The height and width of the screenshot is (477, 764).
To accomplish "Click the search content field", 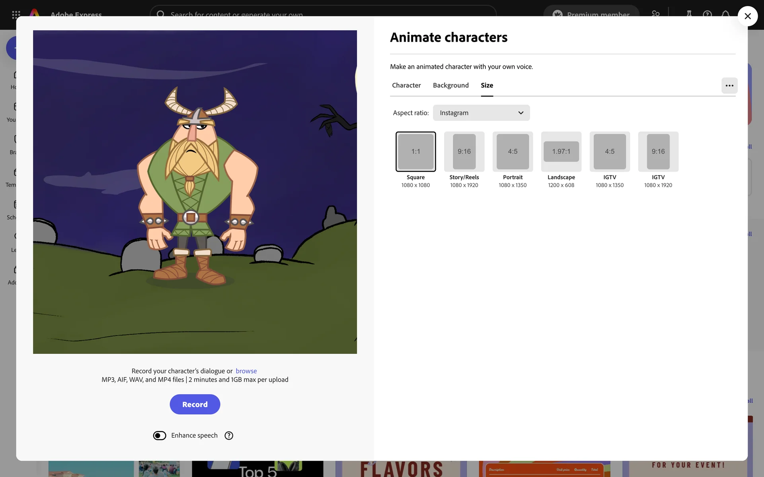I will coord(322,14).
